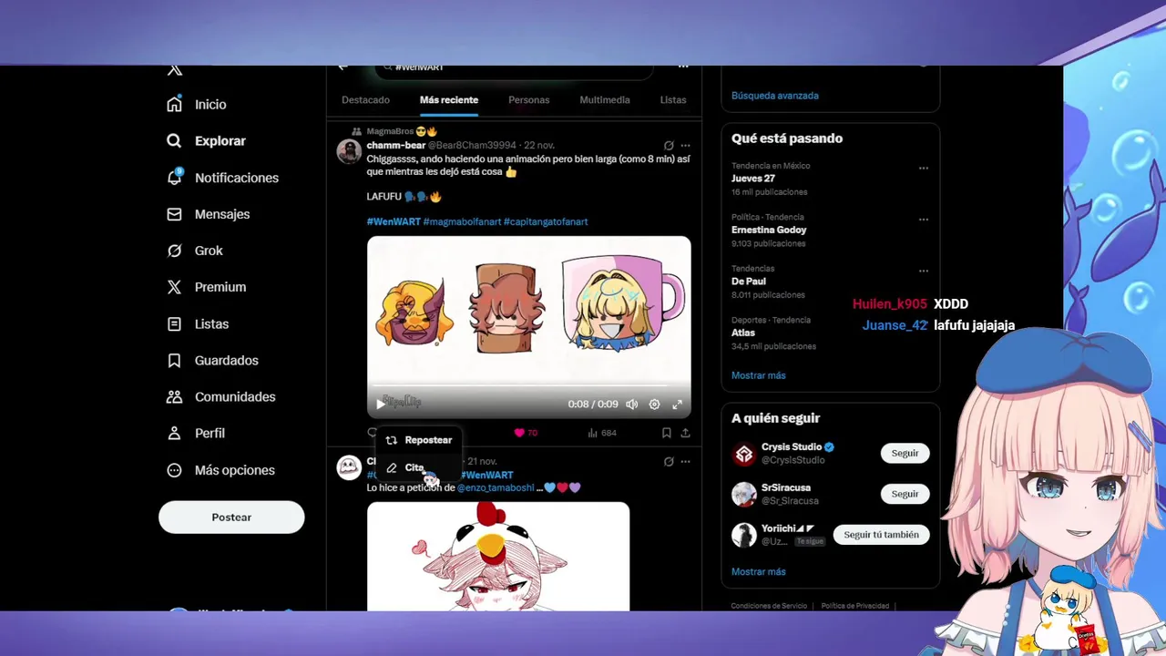
Task: Enter video fullscreen mode
Action: point(677,405)
